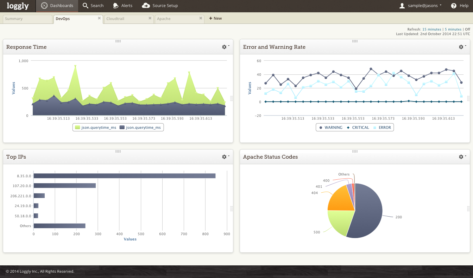
Task: Open Search from the top navigation
Action: [x=93, y=6]
